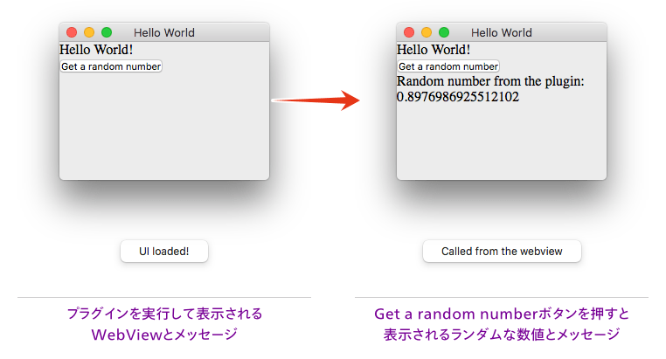Click Get a random number in the window without results
This screenshot has width=666, height=359.
111,66
